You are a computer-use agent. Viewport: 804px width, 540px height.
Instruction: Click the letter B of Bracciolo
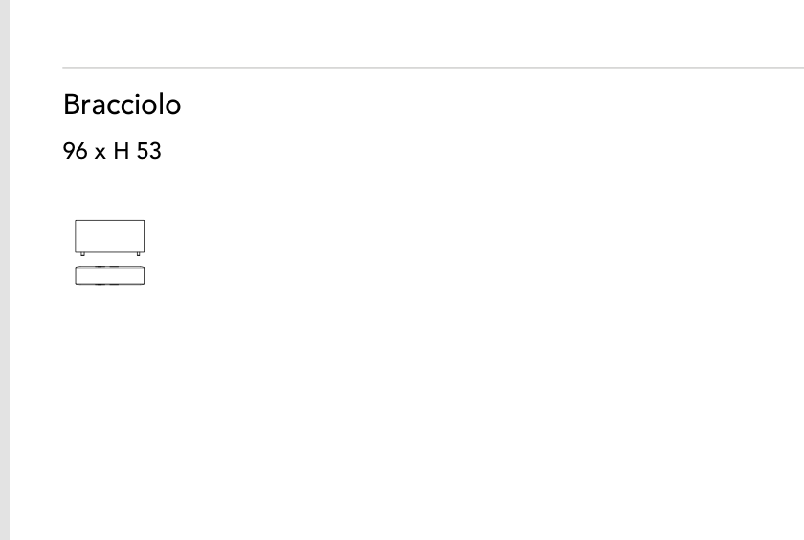click(x=73, y=104)
